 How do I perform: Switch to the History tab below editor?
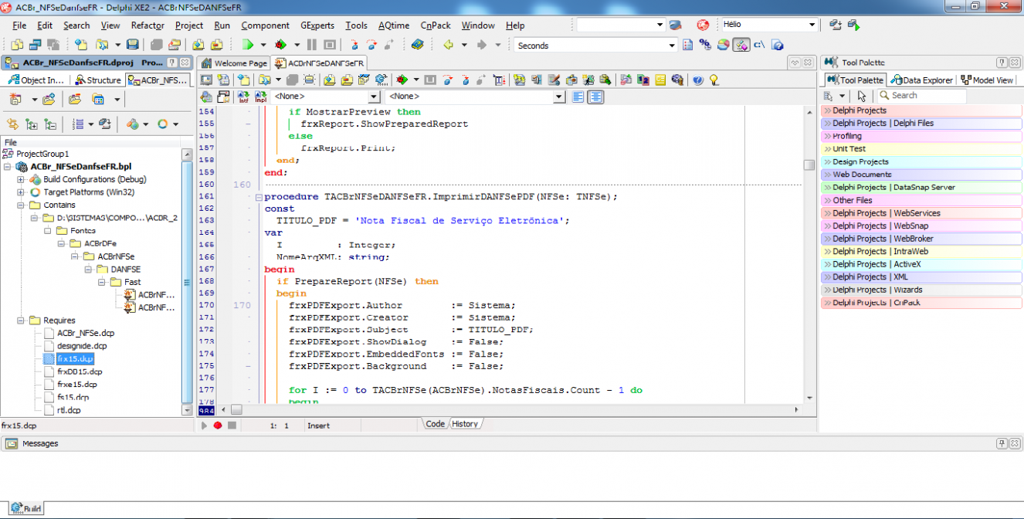(465, 423)
